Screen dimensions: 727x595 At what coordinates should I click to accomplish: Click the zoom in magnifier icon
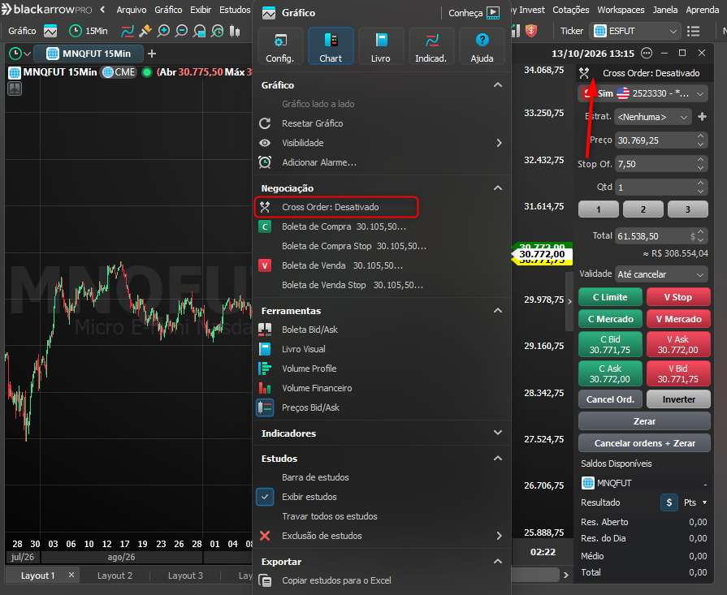pos(163,31)
